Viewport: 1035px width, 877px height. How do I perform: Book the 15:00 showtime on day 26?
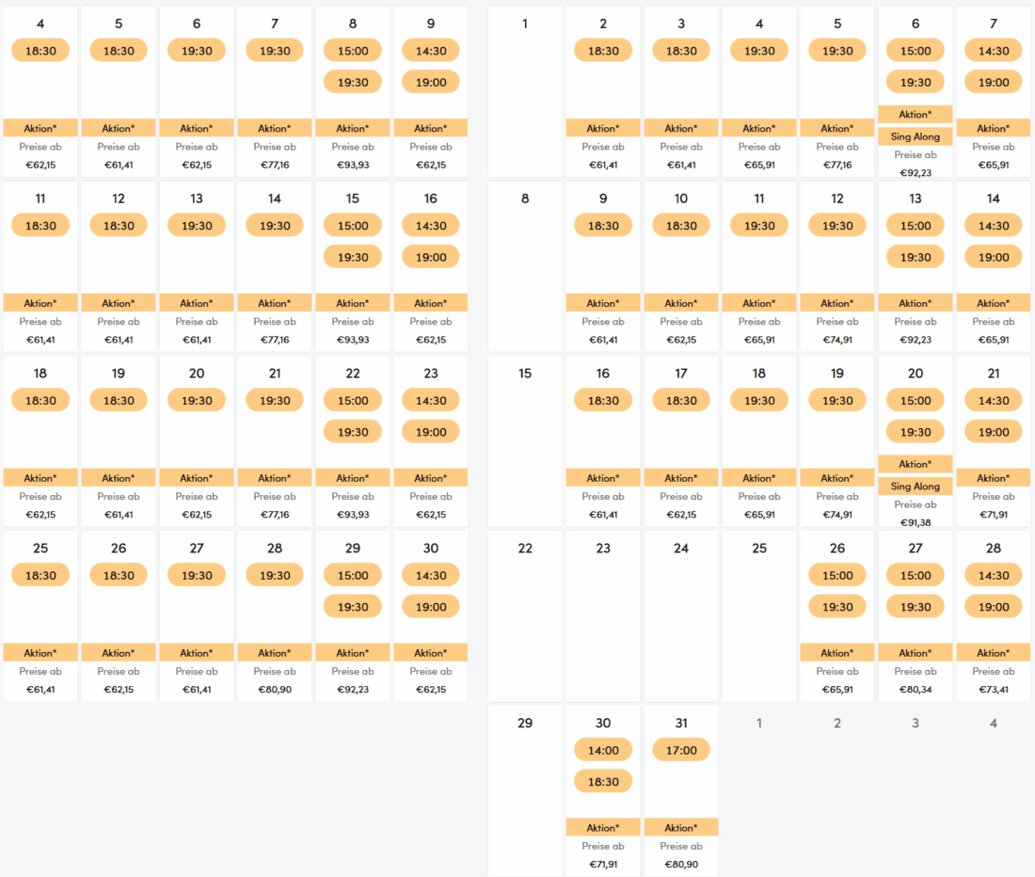click(x=837, y=575)
